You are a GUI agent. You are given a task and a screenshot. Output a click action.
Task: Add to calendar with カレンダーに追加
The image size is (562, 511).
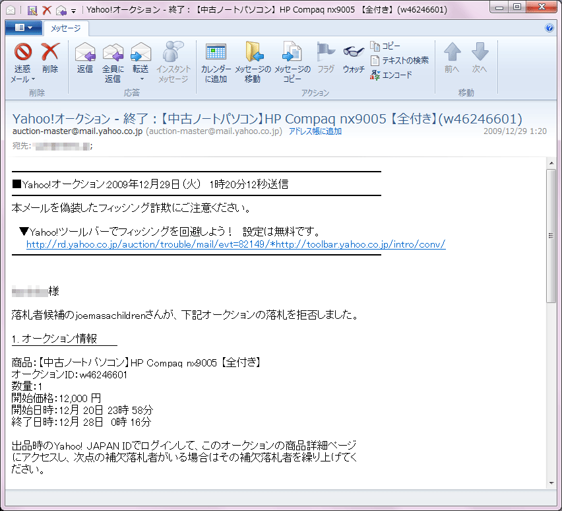point(216,63)
